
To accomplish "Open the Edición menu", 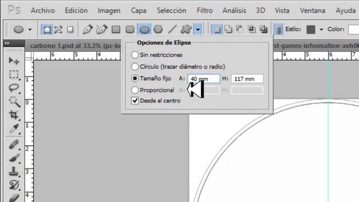I will pos(76,11).
